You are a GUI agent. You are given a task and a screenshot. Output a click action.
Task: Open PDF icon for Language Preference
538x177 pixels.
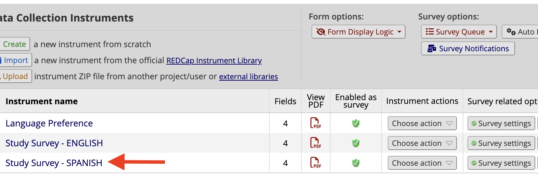(316, 123)
